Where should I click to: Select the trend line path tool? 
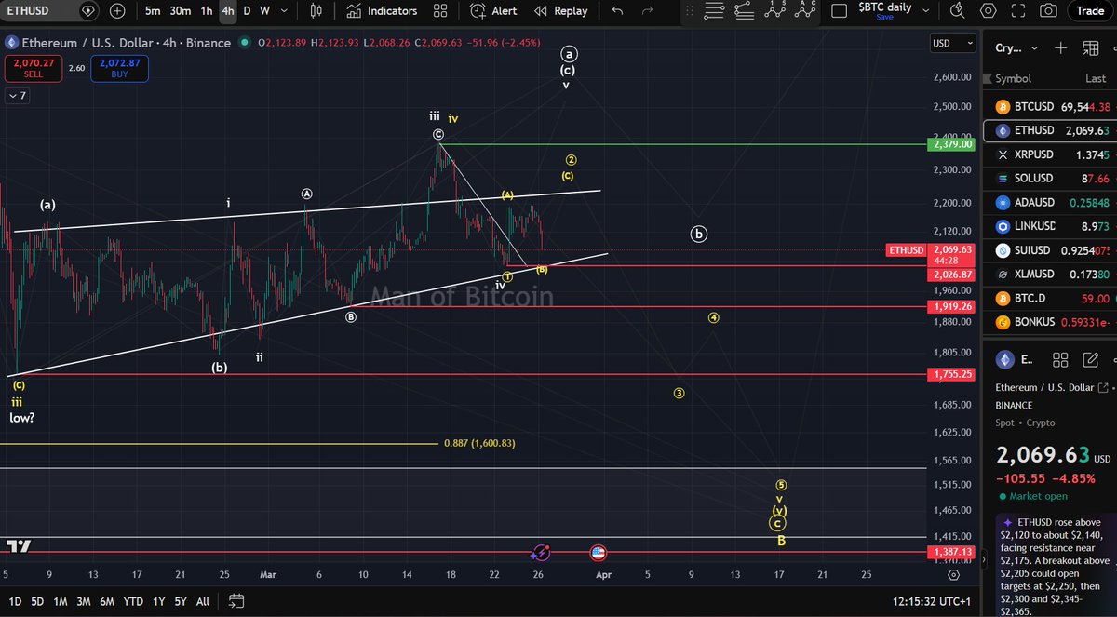(x=746, y=10)
